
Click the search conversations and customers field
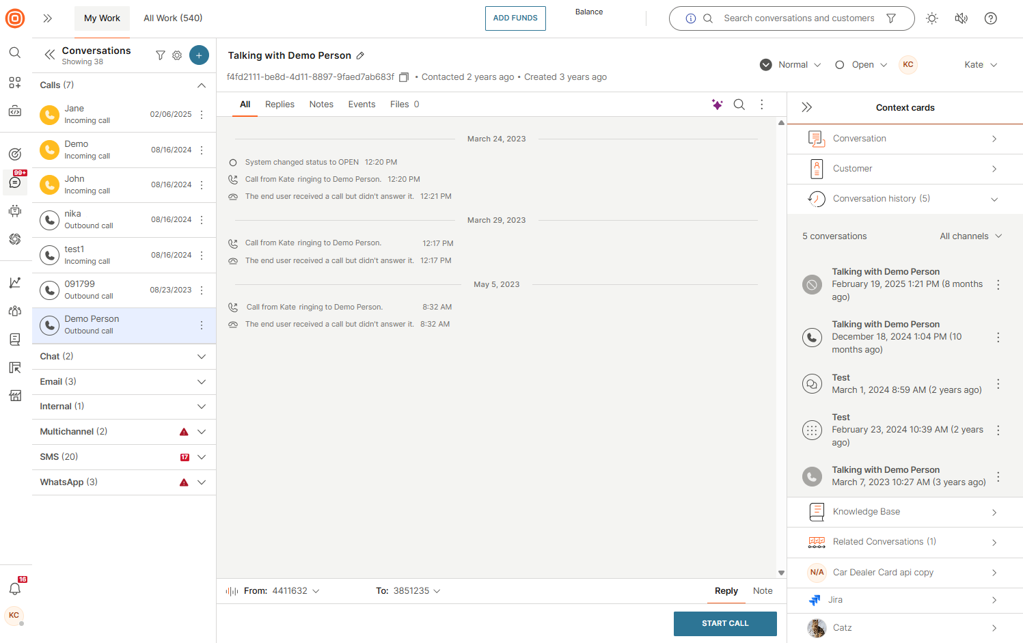click(x=798, y=18)
